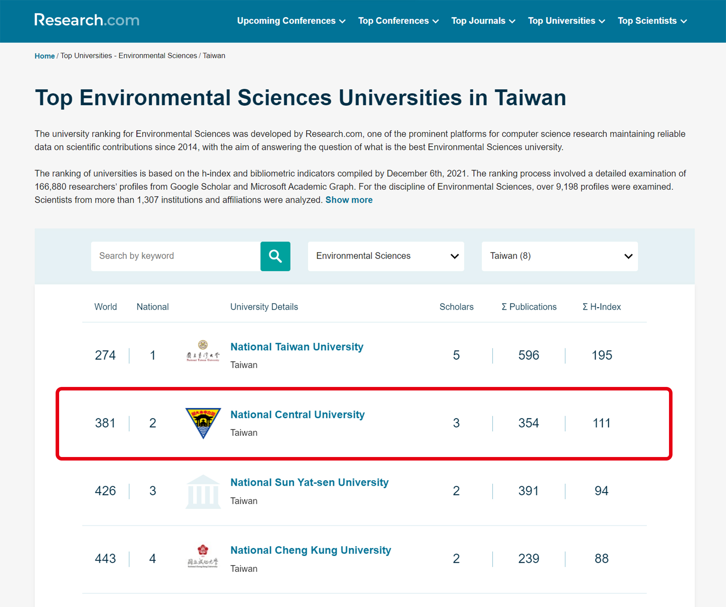Click the Home breadcrumb link
Screen dimensions: 726x607
pyautogui.click(x=44, y=56)
